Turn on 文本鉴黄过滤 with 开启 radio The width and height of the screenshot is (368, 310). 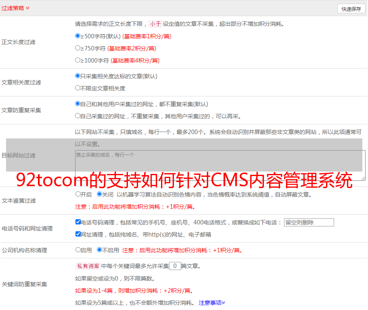pyautogui.click(x=78, y=194)
